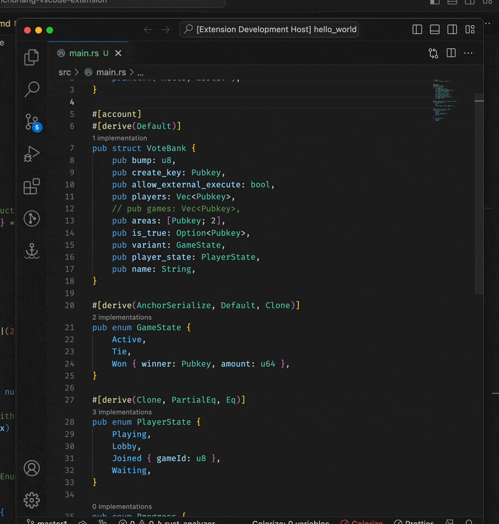Click the 'Playing' enum variant

(129, 434)
